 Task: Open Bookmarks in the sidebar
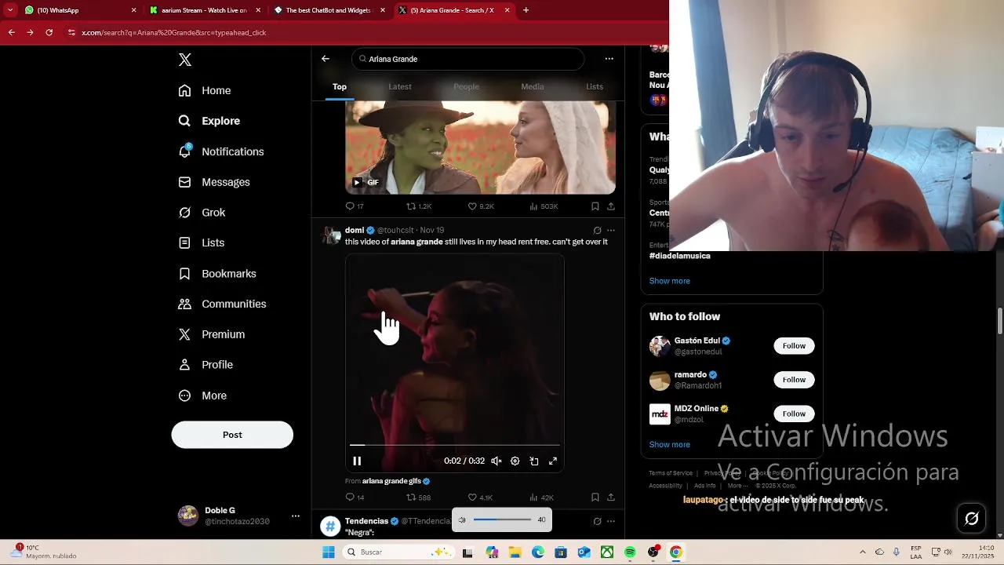[217, 274]
